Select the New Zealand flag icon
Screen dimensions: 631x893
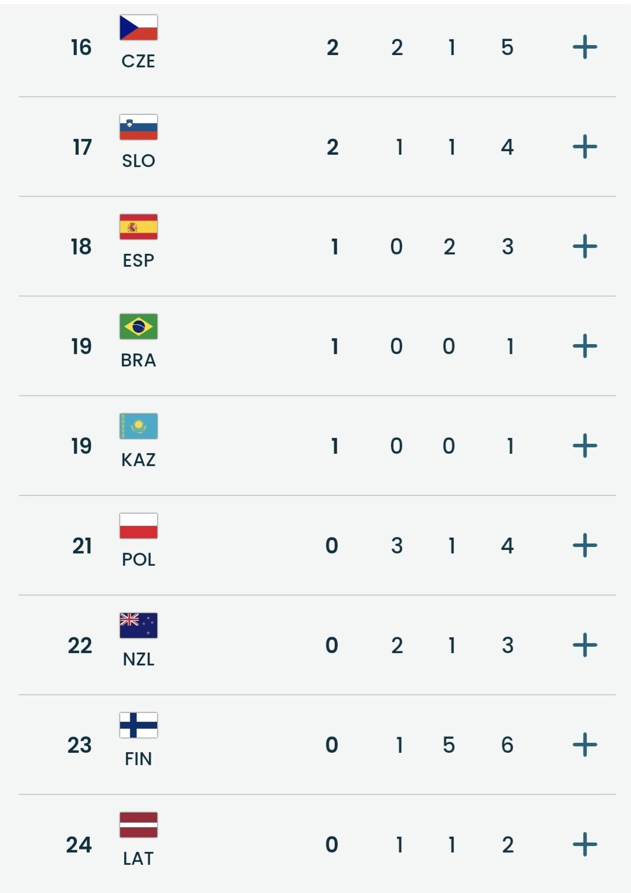[x=138, y=626]
